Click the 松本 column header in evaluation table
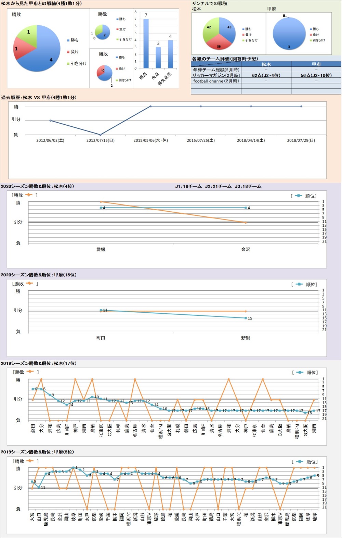This screenshot has height=538, width=342. (x=266, y=64)
